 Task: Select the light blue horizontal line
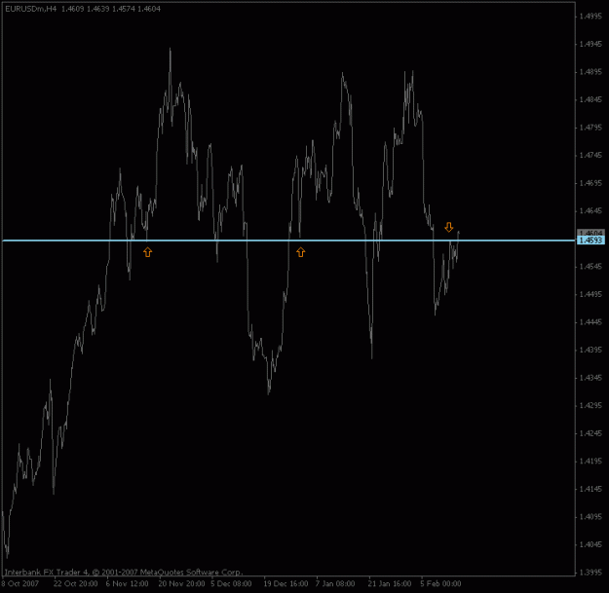pyautogui.click(x=288, y=241)
